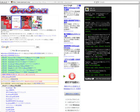Screen dimensions: 140x112
Task: Click reply on 8 minutes ago tweet
Action: coord(98,17)
